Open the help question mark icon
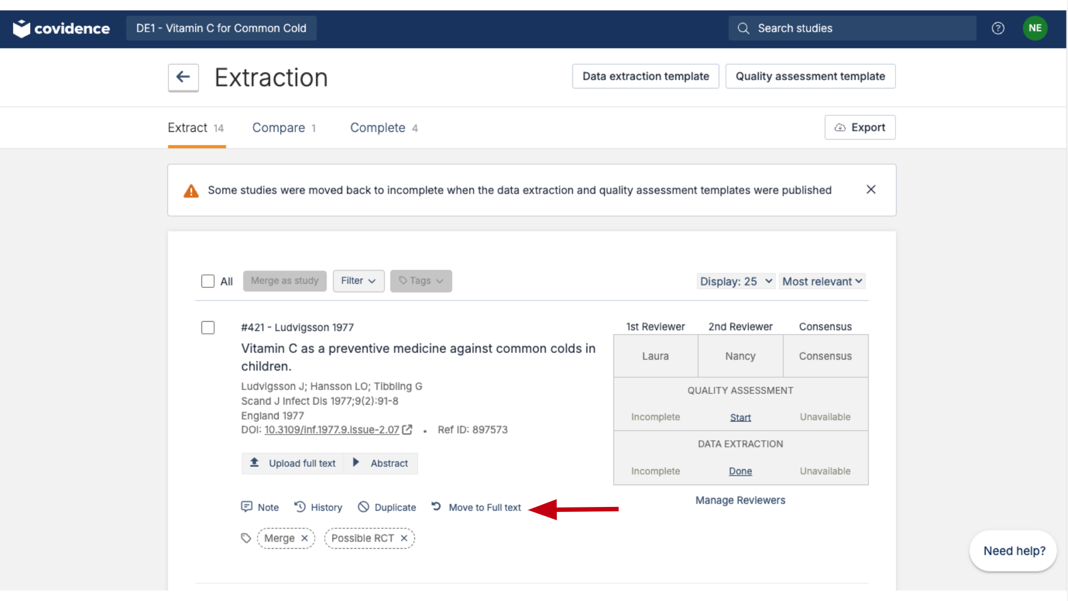This screenshot has width=1068, height=601. coord(998,28)
